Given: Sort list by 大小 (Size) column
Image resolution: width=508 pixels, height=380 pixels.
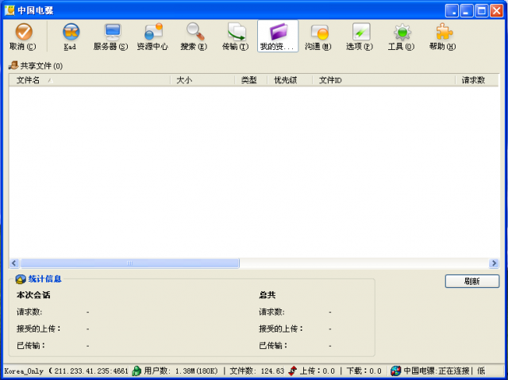Looking at the screenshot, I should (202, 80).
